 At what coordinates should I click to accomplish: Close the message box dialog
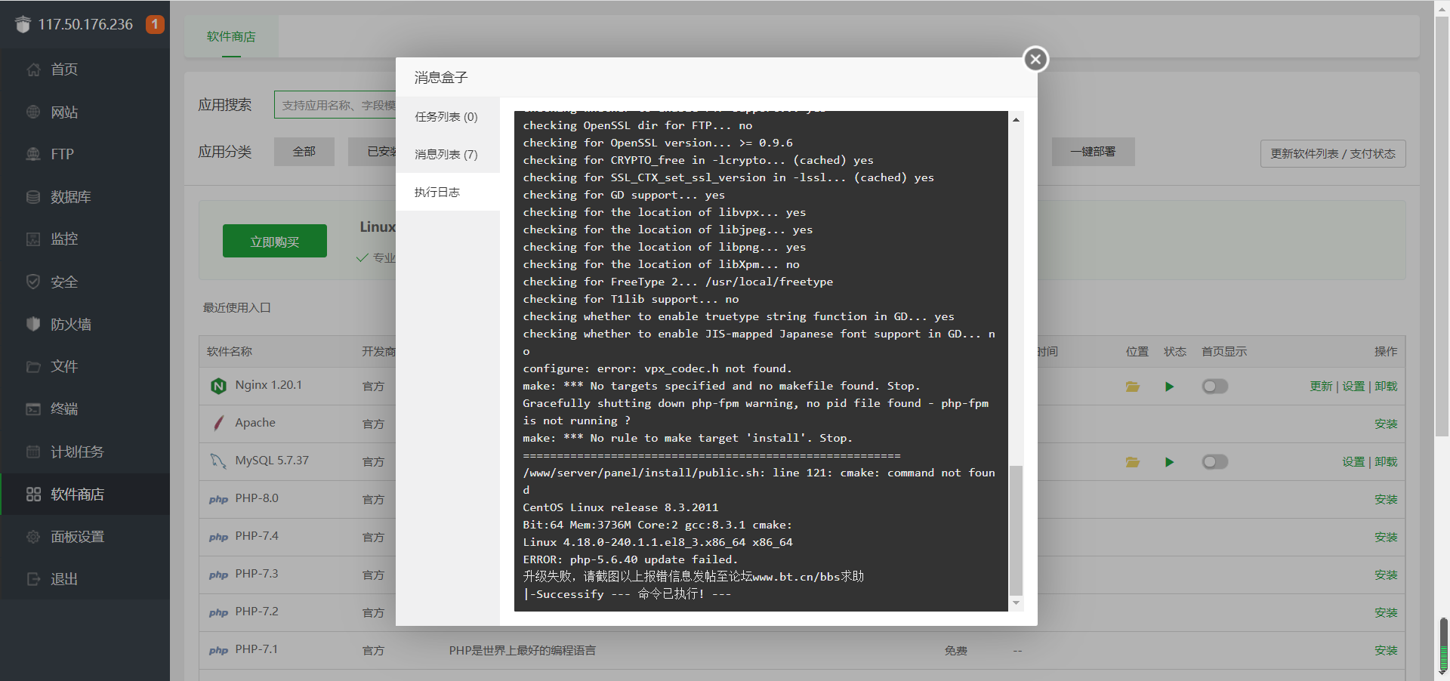pos(1035,59)
